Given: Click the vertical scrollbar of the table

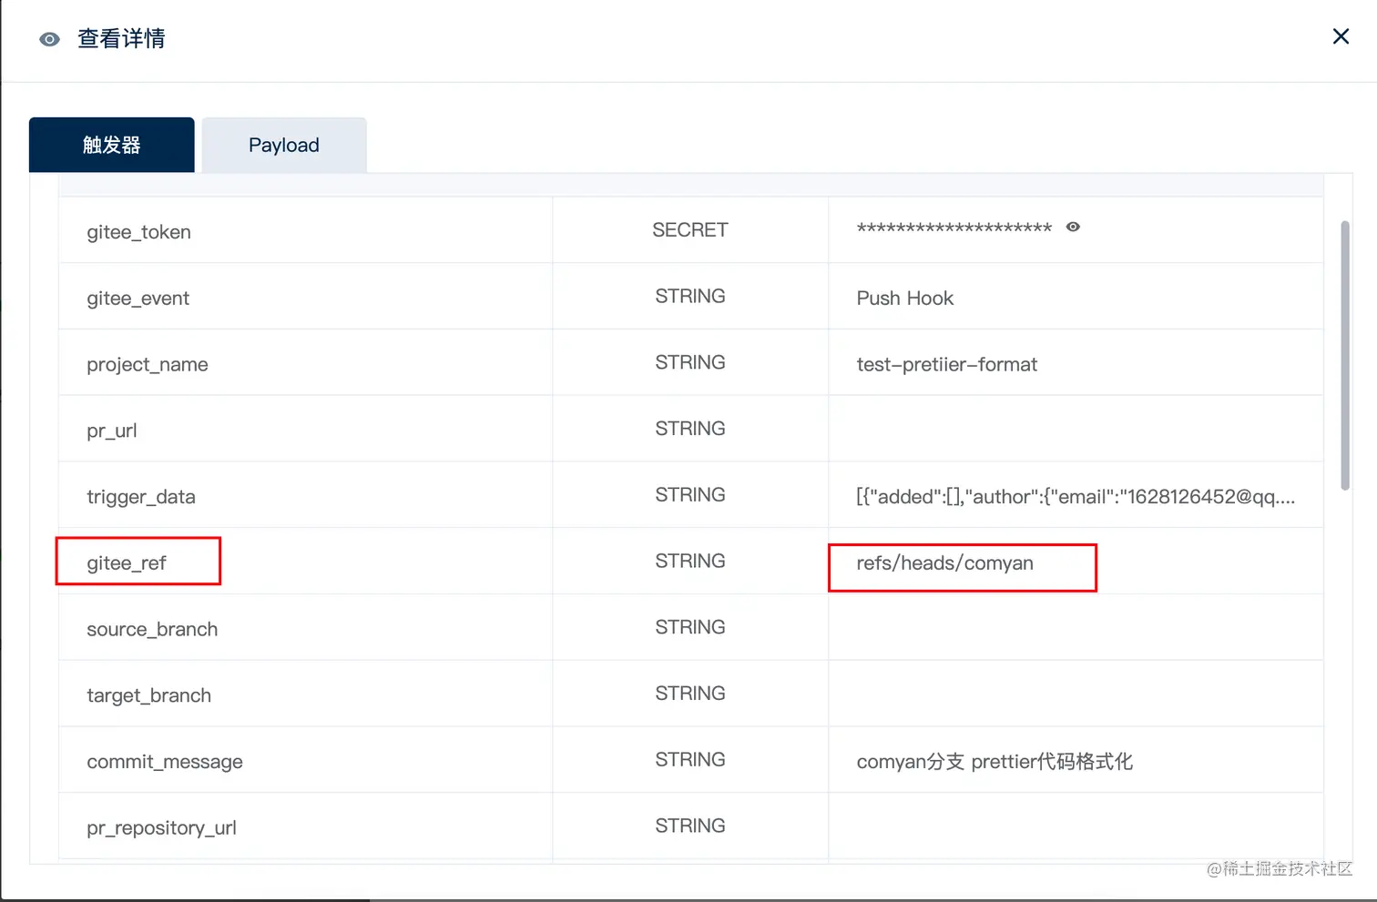Looking at the screenshot, I should click(1345, 355).
